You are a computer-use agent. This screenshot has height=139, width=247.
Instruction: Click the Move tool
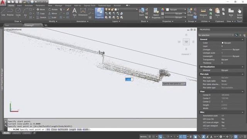(x=41, y=9)
